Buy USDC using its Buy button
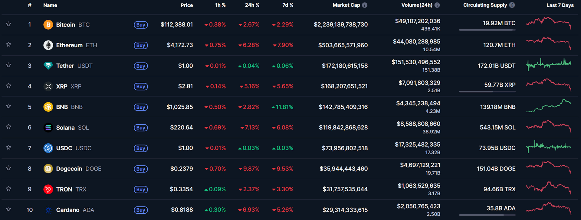Image resolution: width=581 pixels, height=220 pixels. pyautogui.click(x=141, y=148)
